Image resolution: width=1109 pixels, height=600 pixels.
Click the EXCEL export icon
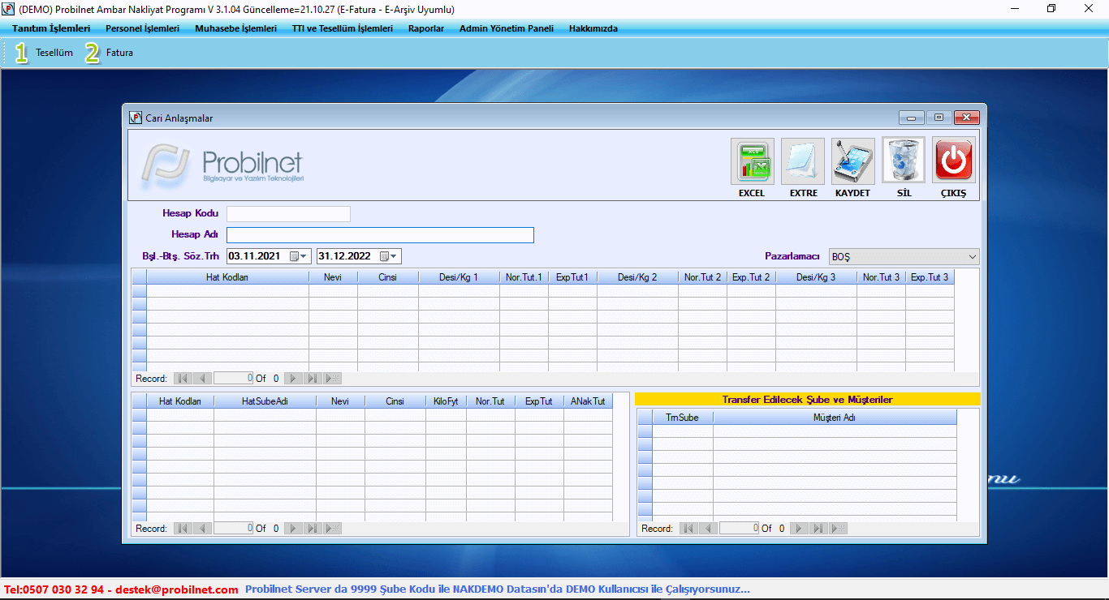(752, 161)
